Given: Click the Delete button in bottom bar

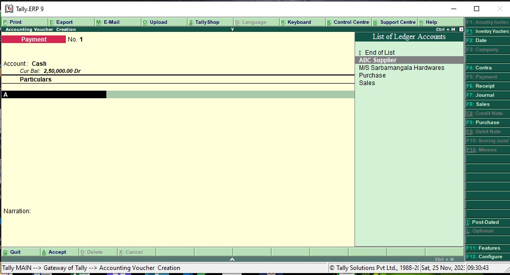Looking at the screenshot, I should 98,252.
